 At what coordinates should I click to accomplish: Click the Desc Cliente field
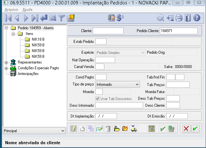coord(173,105)
